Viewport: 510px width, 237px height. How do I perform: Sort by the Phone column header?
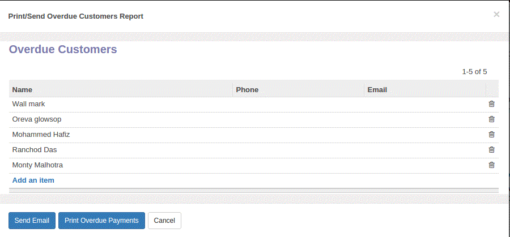pyautogui.click(x=247, y=89)
